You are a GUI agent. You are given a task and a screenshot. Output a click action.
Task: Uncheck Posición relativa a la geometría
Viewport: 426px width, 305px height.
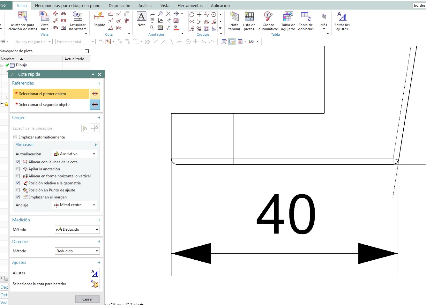pyautogui.click(x=18, y=183)
